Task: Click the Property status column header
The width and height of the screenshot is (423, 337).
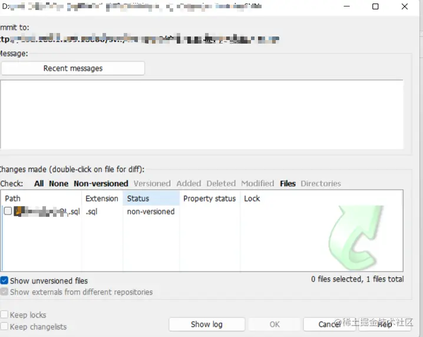Action: tap(210, 199)
